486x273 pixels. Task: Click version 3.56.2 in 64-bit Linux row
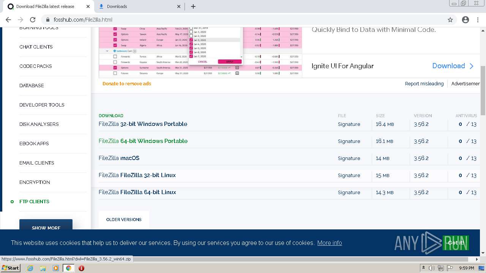pyautogui.click(x=421, y=193)
